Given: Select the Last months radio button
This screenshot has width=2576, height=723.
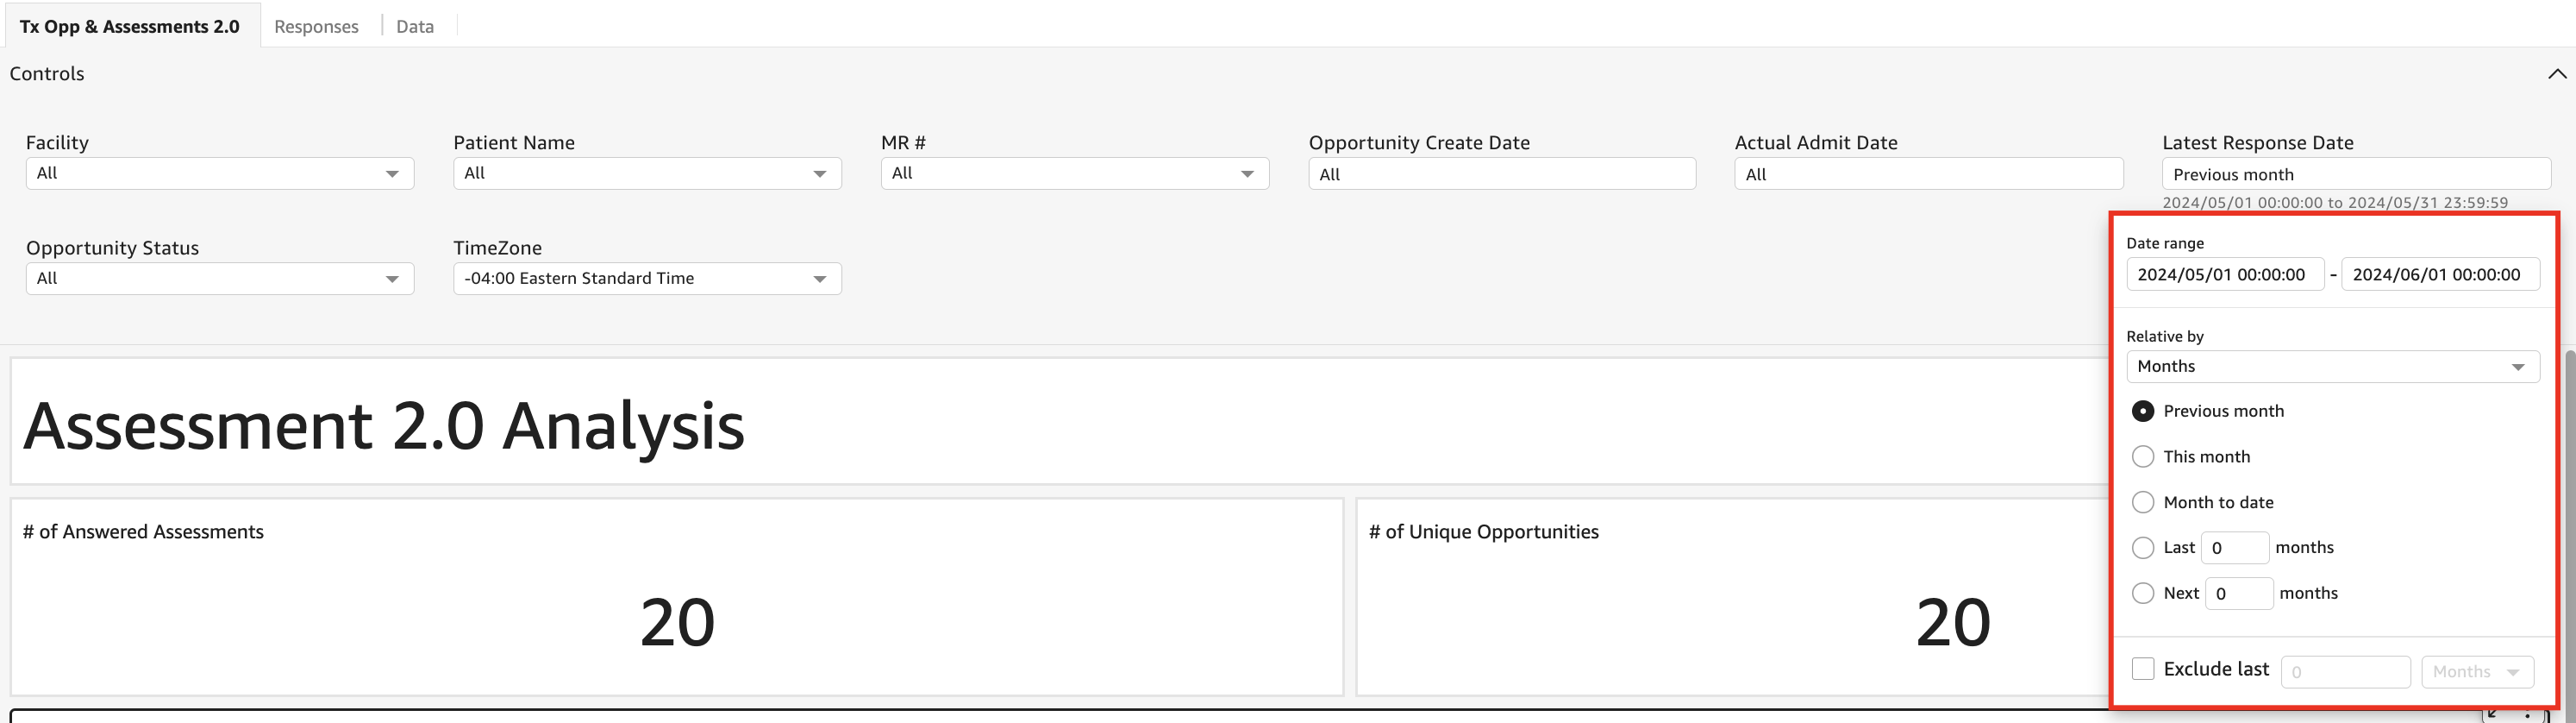Looking at the screenshot, I should pos(2143,548).
